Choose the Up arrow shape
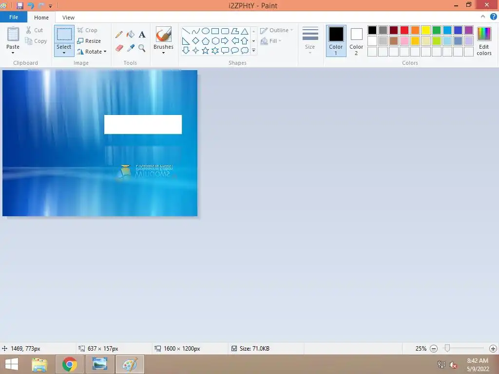 point(245,41)
